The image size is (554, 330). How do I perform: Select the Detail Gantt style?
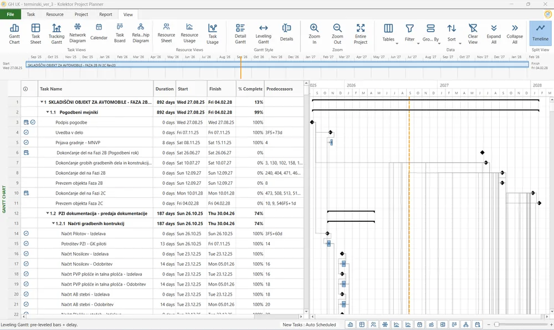240,34
